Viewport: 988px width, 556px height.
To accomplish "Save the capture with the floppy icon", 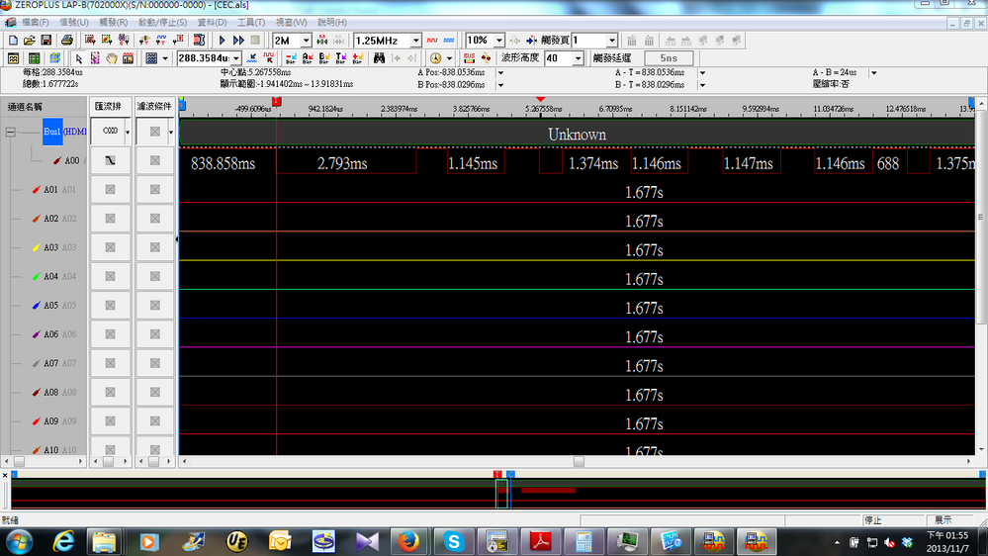I will tap(46, 41).
